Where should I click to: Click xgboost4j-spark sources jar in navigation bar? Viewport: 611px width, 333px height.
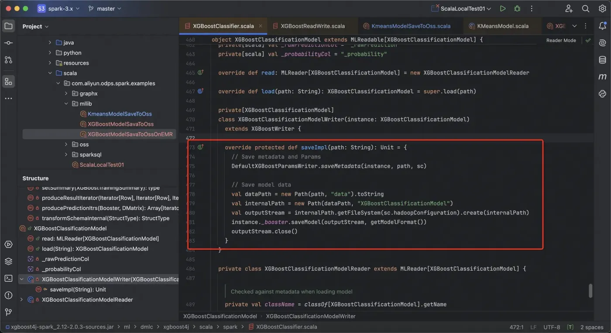point(60,327)
